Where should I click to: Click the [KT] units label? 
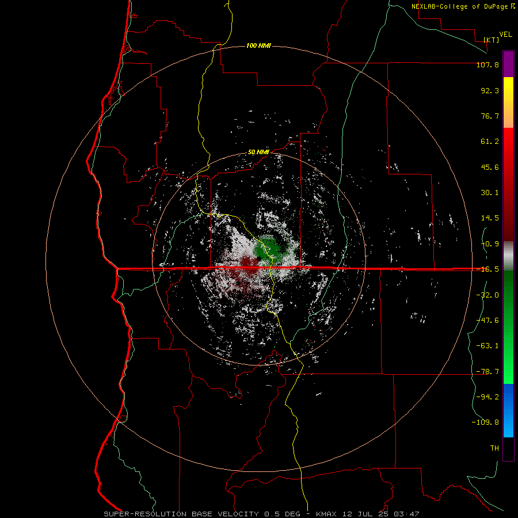492,40
